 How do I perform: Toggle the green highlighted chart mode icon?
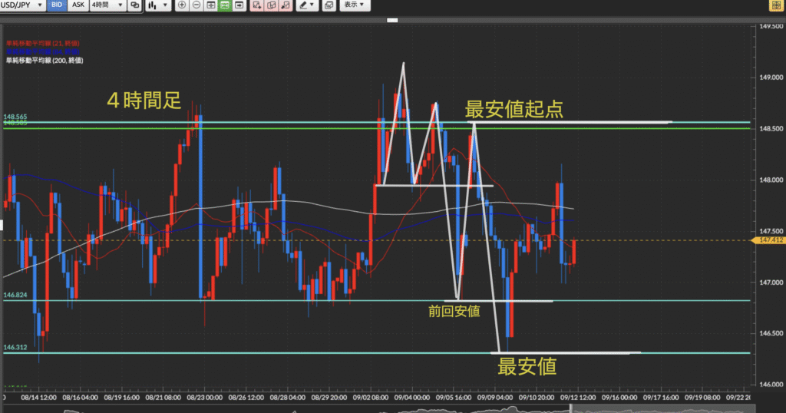coord(225,5)
